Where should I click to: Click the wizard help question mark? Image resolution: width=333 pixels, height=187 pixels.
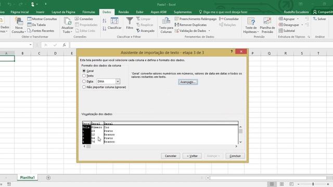click(232, 51)
